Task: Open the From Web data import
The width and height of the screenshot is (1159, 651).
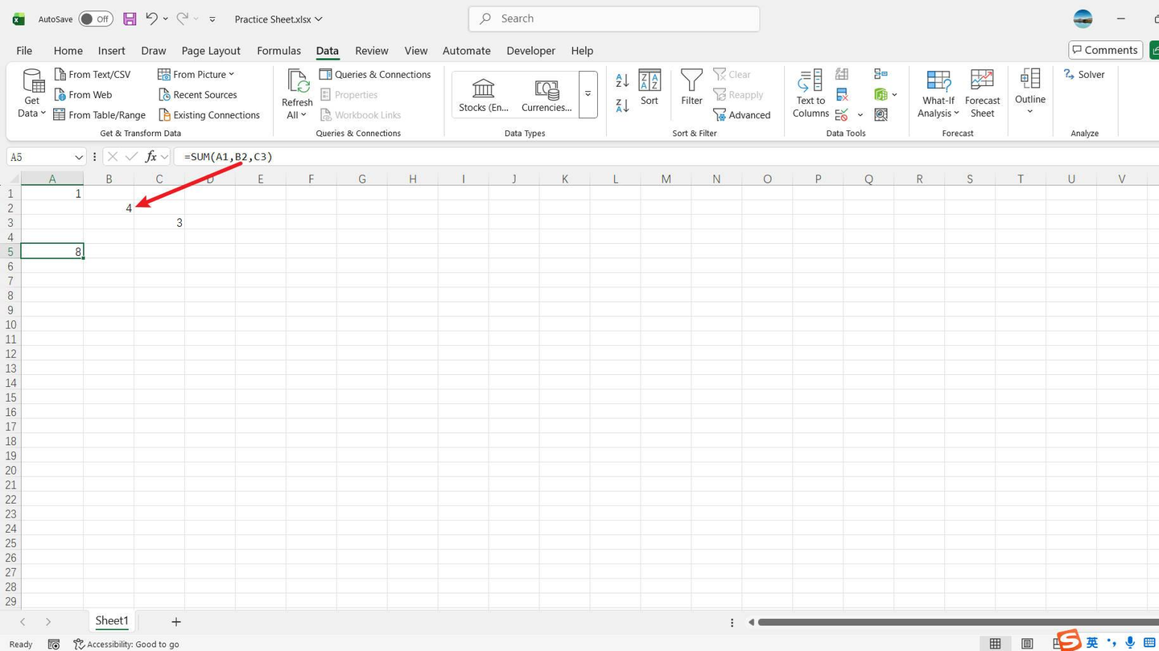Action: pos(82,94)
